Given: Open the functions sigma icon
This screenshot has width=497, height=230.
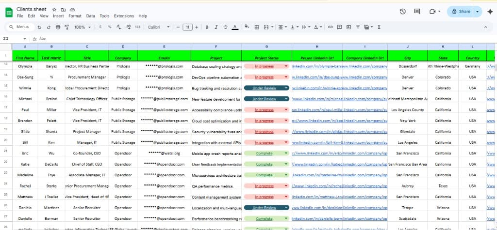Looking at the screenshot, I should [x=379, y=27].
